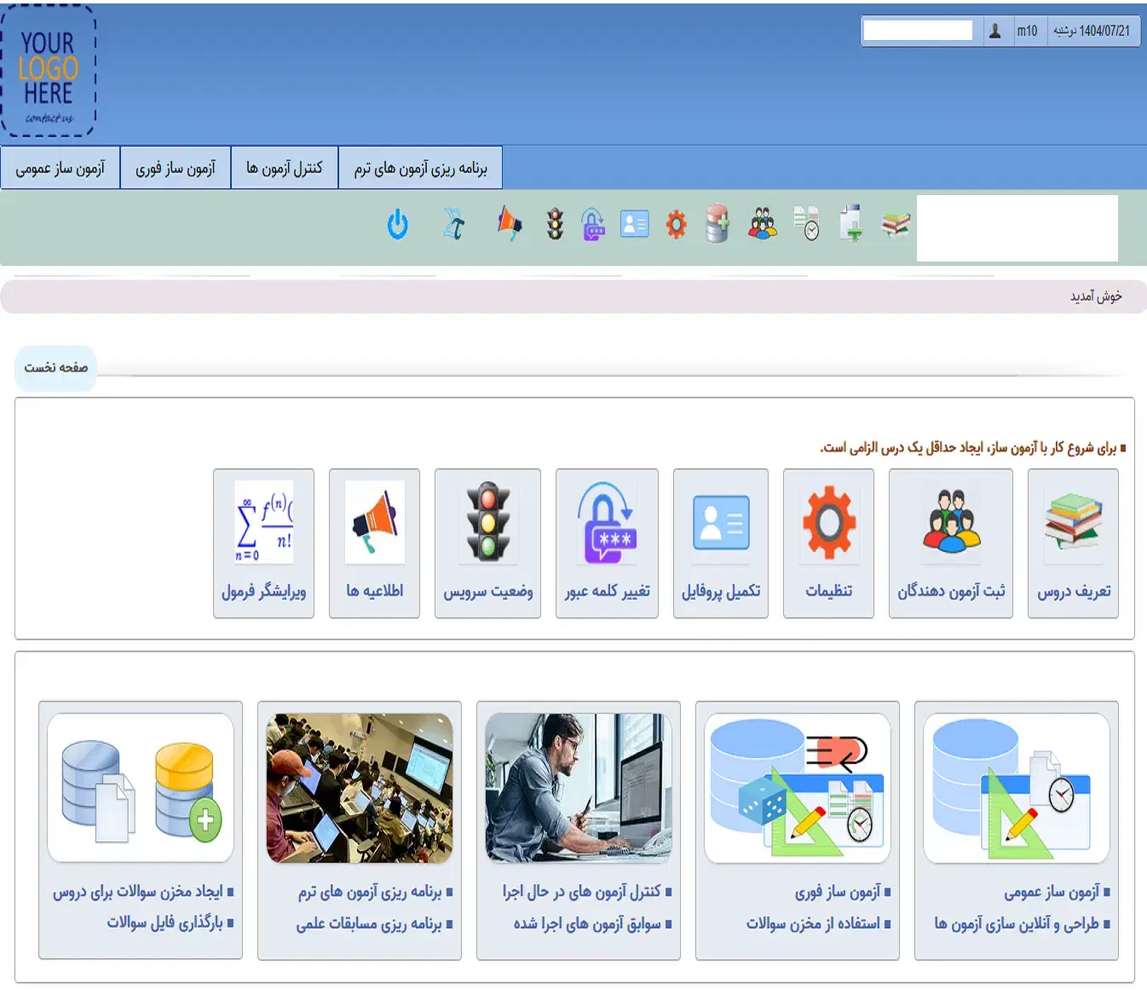Click the تنظیمات gear tile
This screenshot has width=1147, height=994.
(828, 541)
